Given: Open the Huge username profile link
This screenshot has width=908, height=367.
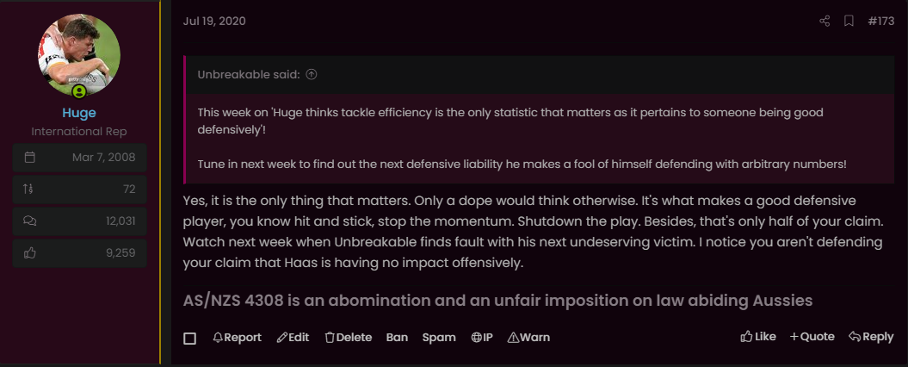Looking at the screenshot, I should click(79, 113).
